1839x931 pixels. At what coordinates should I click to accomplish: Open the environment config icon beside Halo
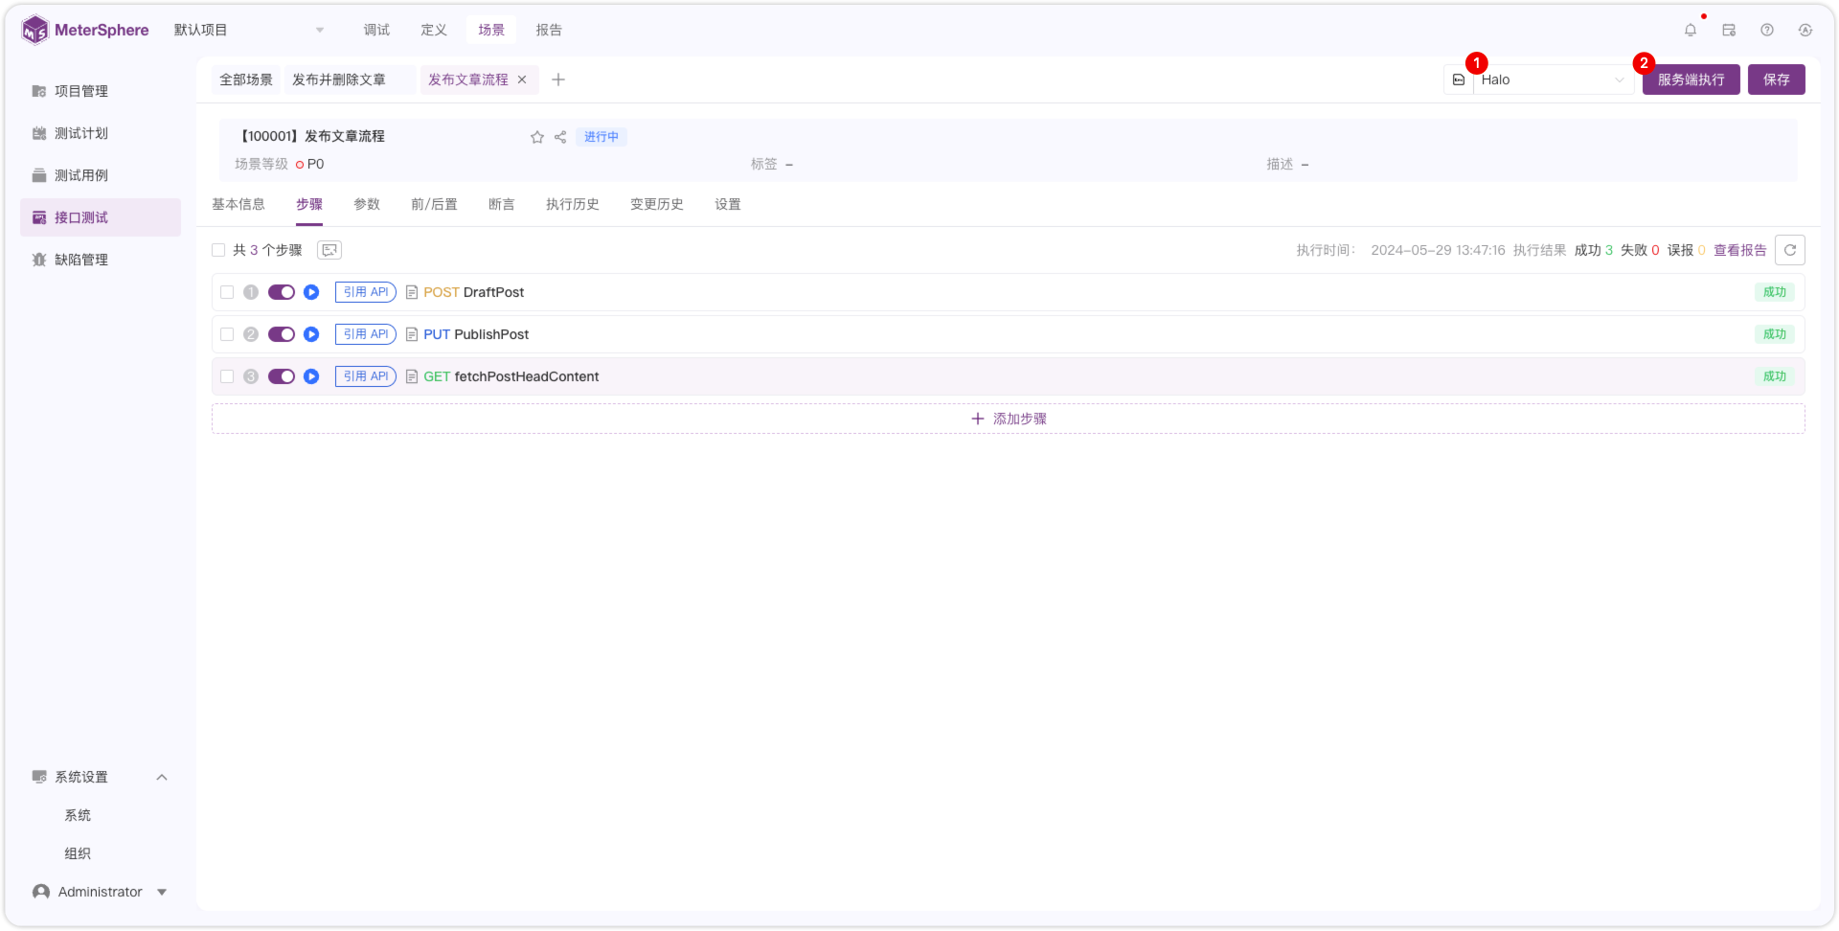pyautogui.click(x=1459, y=79)
